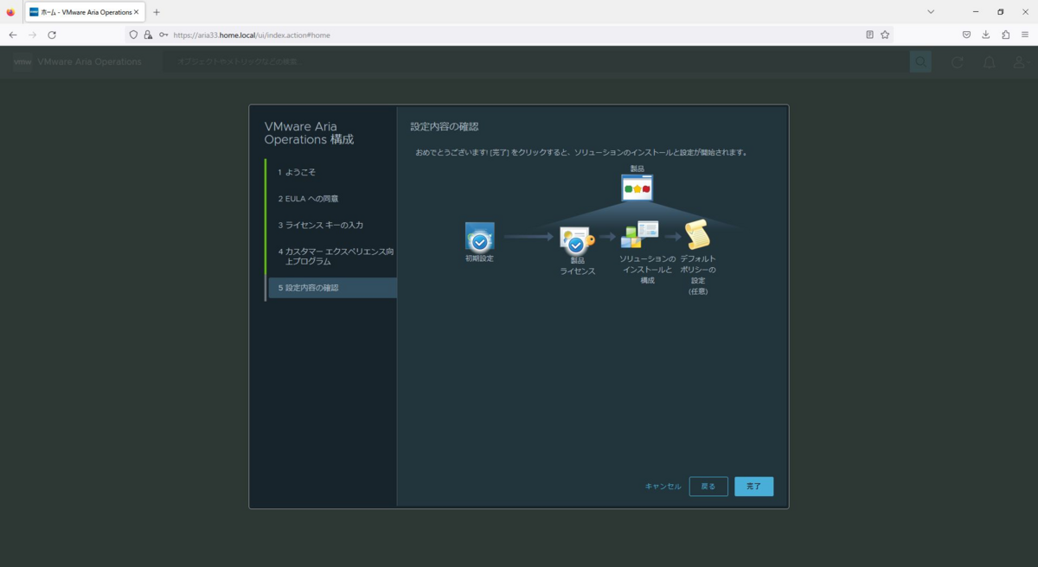
Task: Reload the page with browser refresh
Action: pos(52,35)
